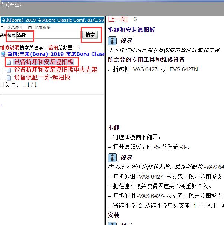
Task: Click heading 所需要的专用工具和维修设备
Action: coord(146,59)
